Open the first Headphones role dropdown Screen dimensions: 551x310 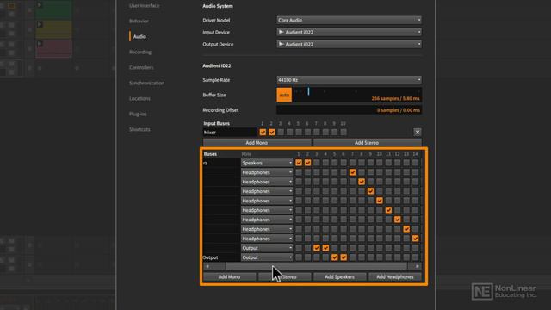267,172
